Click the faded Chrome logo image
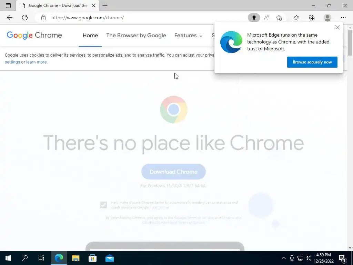Image resolution: width=353 pixels, height=265 pixels. tap(174, 109)
